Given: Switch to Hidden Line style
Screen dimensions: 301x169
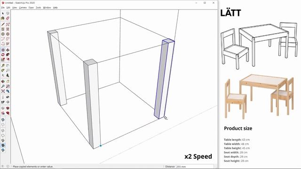Looking at the screenshot, I should click(3, 136).
